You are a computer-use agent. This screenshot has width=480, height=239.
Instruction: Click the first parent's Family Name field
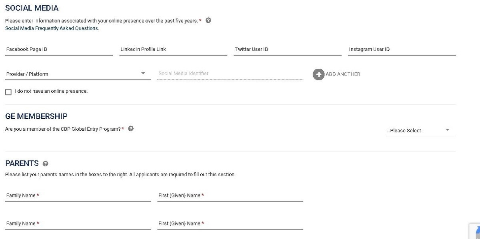coord(78,196)
